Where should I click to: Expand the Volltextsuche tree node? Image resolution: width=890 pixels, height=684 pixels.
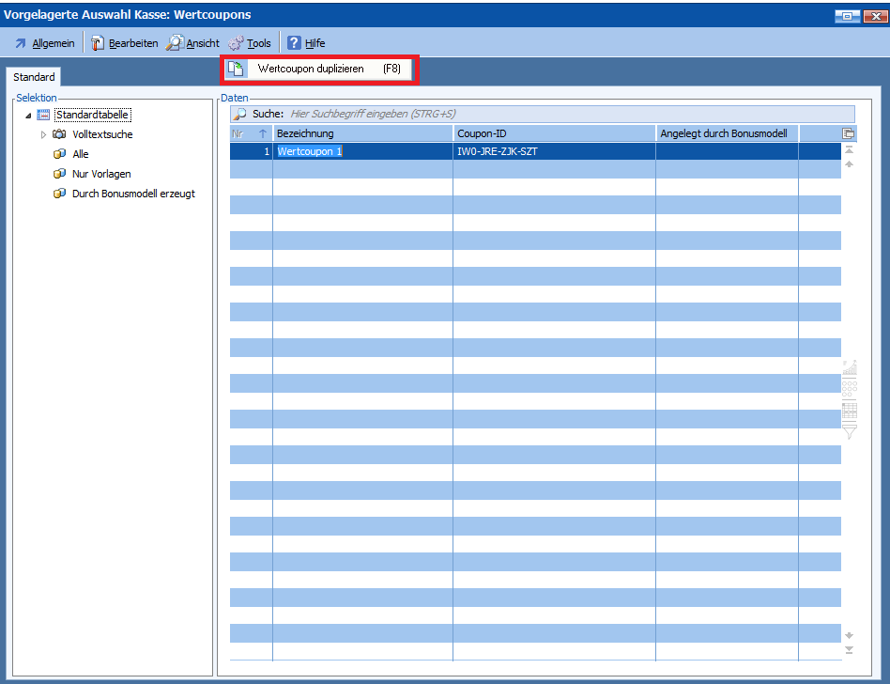pyautogui.click(x=43, y=135)
